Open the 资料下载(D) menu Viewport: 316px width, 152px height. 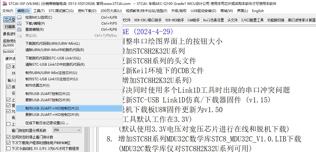pos(87,11)
